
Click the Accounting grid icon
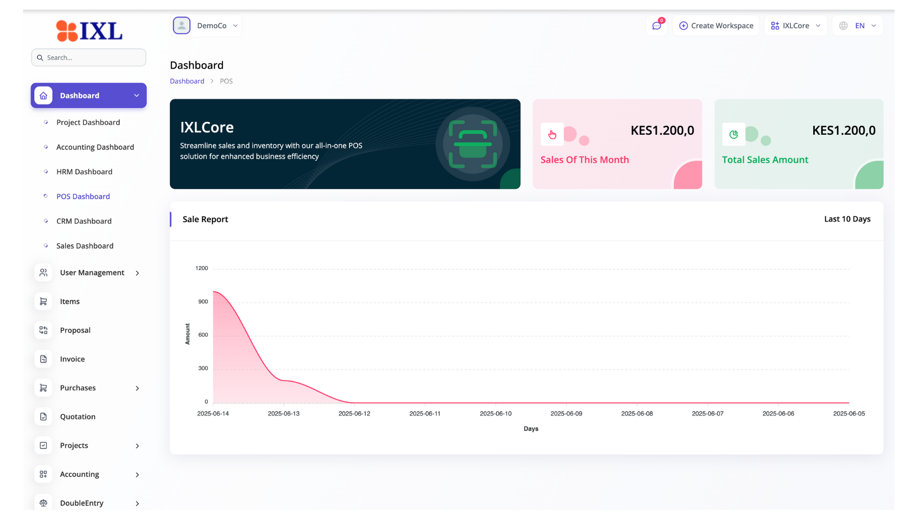click(44, 474)
